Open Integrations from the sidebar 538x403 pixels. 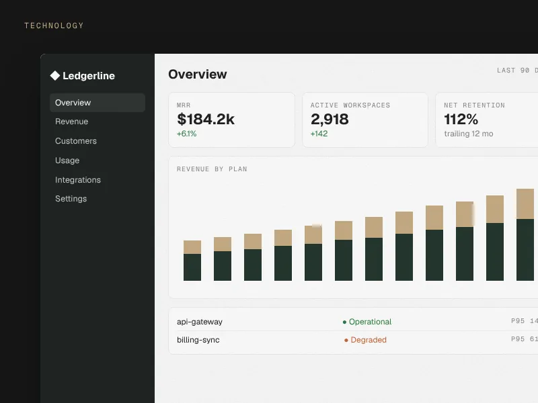tap(78, 180)
